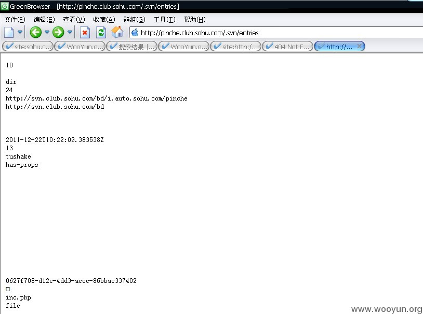Open the 文件(F) menu
Screen dimensions: 423x314
point(15,19)
